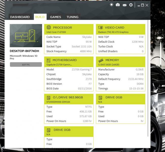
Task: Click 'G.Skill 16GB (2x8GB)' memory name
Action: 109,65
